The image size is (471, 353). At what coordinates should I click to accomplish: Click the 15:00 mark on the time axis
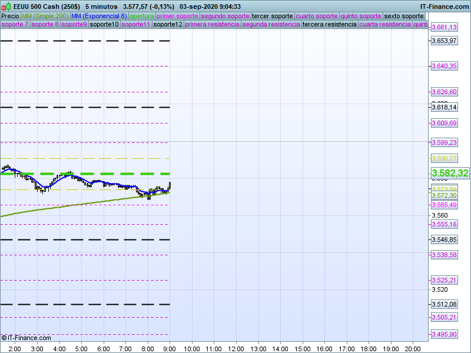(x=302, y=348)
